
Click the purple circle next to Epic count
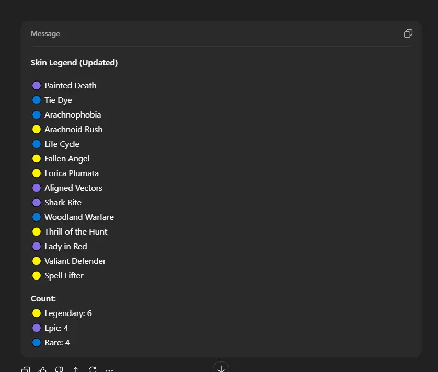pos(37,328)
